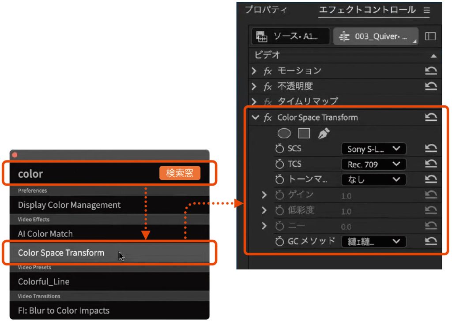Open the エフェクトコントロール panel menu

[x=426, y=10]
